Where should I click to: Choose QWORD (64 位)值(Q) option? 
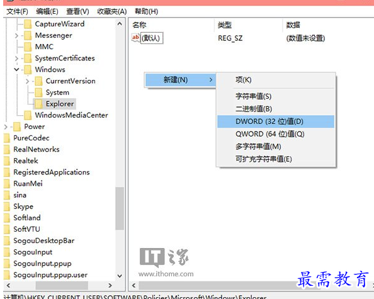tap(276, 134)
